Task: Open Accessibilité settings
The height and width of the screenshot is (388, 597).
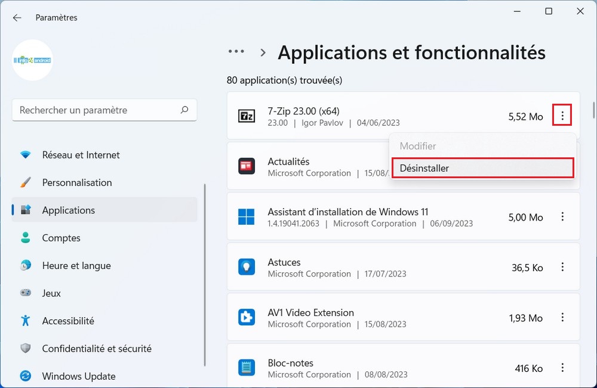Action: [104, 321]
